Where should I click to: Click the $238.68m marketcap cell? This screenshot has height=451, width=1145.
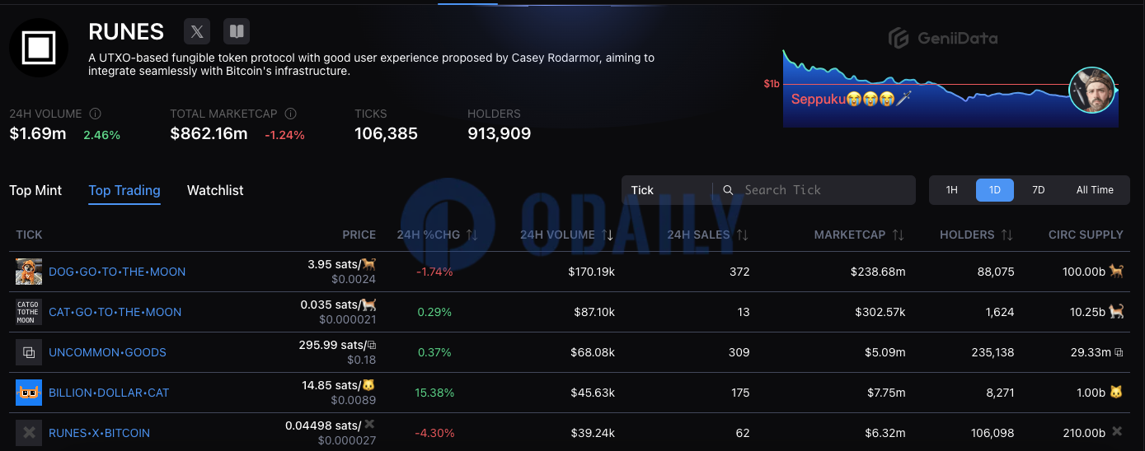click(x=878, y=272)
